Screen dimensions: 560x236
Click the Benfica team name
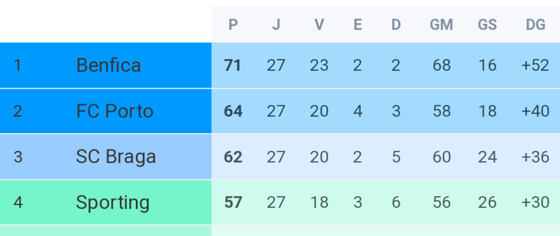pos(108,65)
